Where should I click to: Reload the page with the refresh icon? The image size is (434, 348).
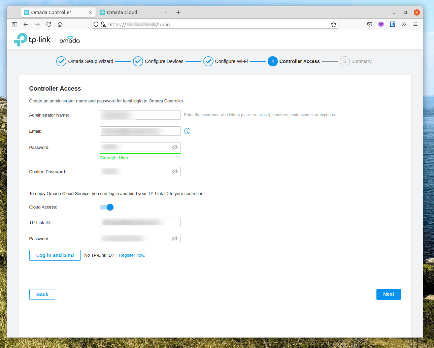pyautogui.click(x=49, y=24)
